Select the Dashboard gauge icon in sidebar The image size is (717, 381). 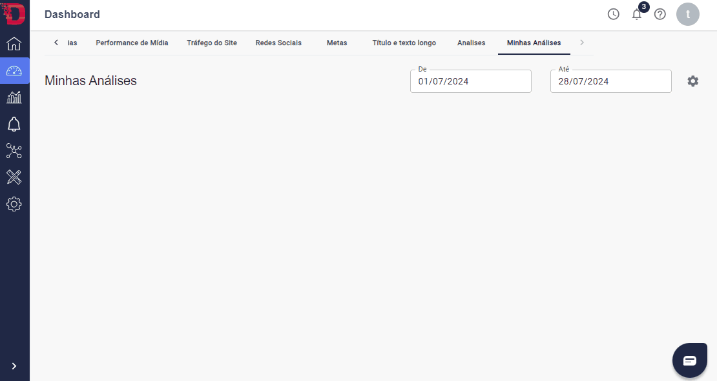coord(14,71)
